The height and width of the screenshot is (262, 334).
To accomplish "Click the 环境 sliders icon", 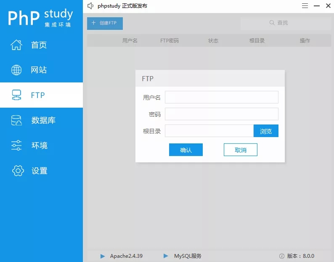I will [x=16, y=145].
